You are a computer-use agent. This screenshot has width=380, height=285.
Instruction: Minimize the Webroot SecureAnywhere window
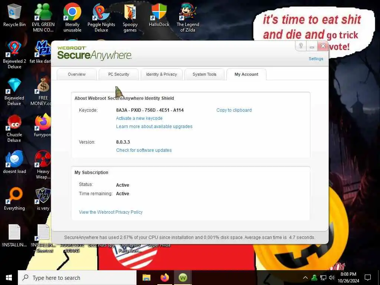pos(312,46)
